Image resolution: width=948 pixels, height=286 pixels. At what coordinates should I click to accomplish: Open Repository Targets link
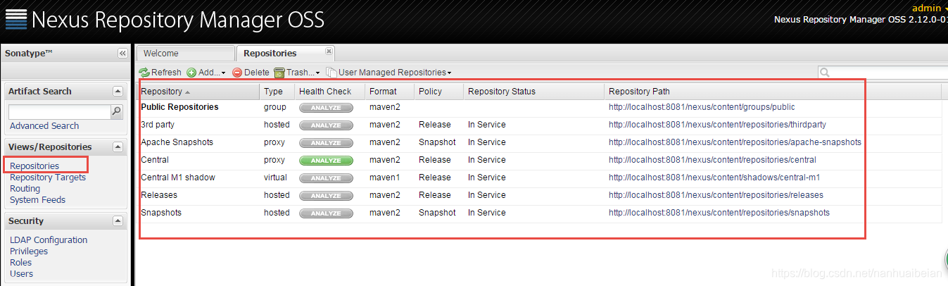48,178
